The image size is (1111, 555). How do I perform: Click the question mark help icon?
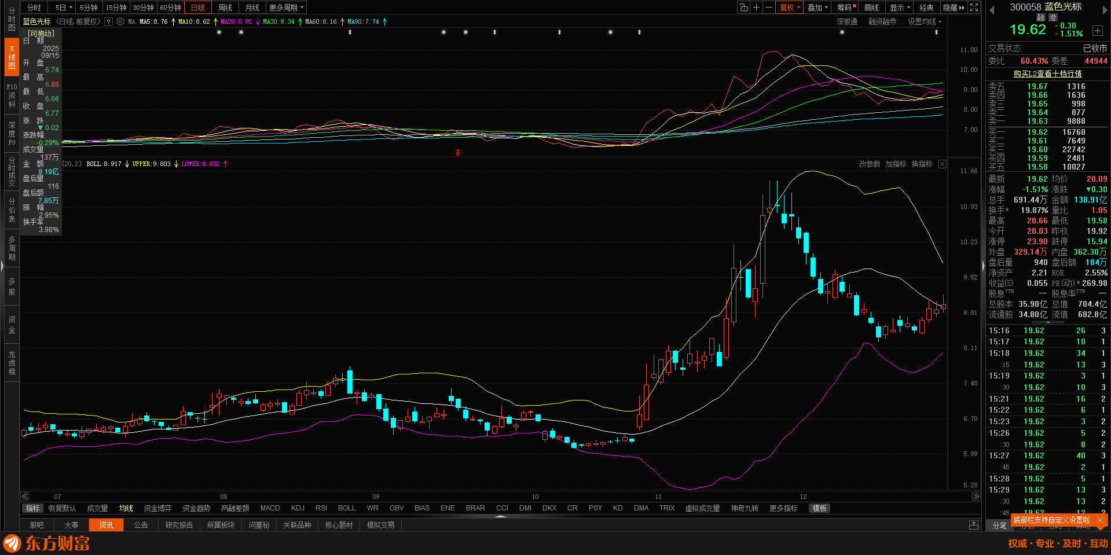tap(108, 22)
